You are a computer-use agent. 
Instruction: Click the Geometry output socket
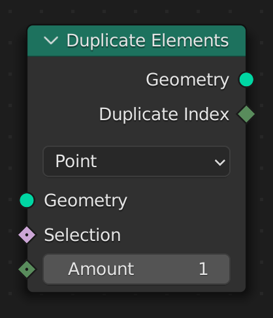(x=246, y=80)
